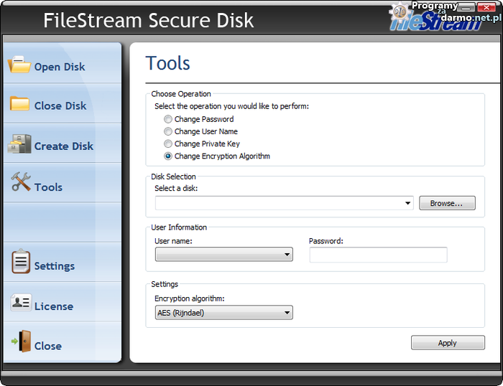Click the Close door icon
This screenshot has width=503, height=386.
(x=20, y=342)
